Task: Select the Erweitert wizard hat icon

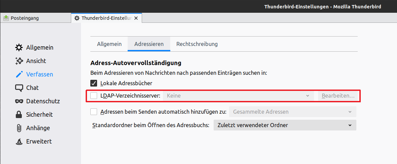Action: pos(19,142)
